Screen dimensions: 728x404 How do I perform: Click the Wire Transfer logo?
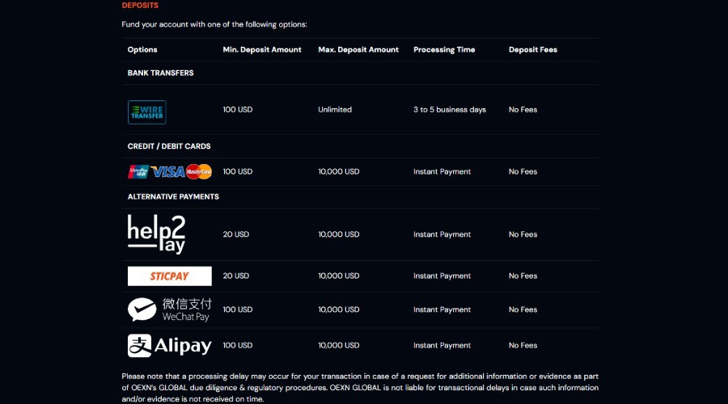[146, 112]
